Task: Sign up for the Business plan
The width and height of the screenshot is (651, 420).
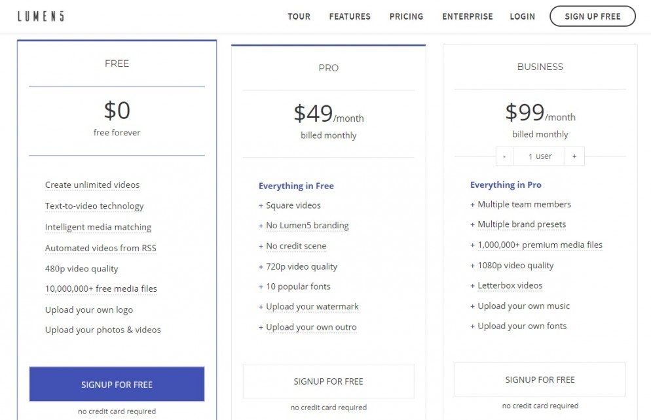Action: [540, 379]
